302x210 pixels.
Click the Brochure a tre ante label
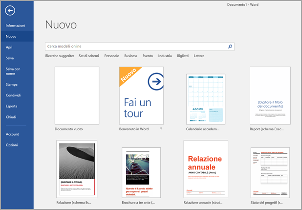[138, 203]
